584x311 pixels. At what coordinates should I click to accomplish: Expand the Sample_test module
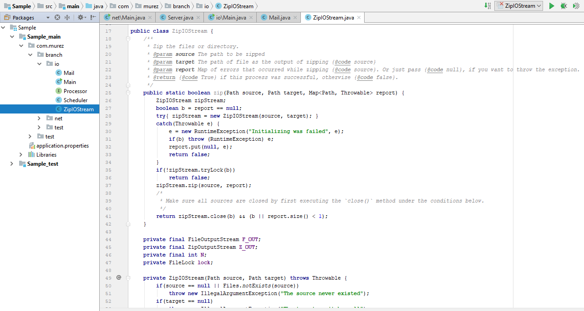coord(12,164)
